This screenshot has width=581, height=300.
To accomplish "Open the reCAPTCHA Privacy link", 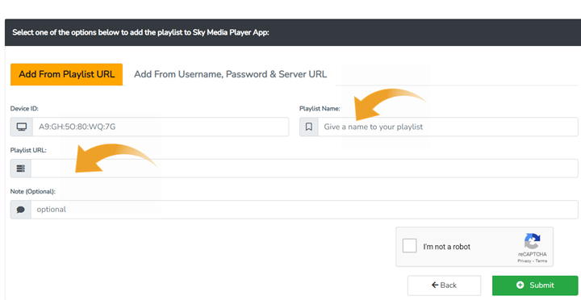I will [x=524, y=260].
